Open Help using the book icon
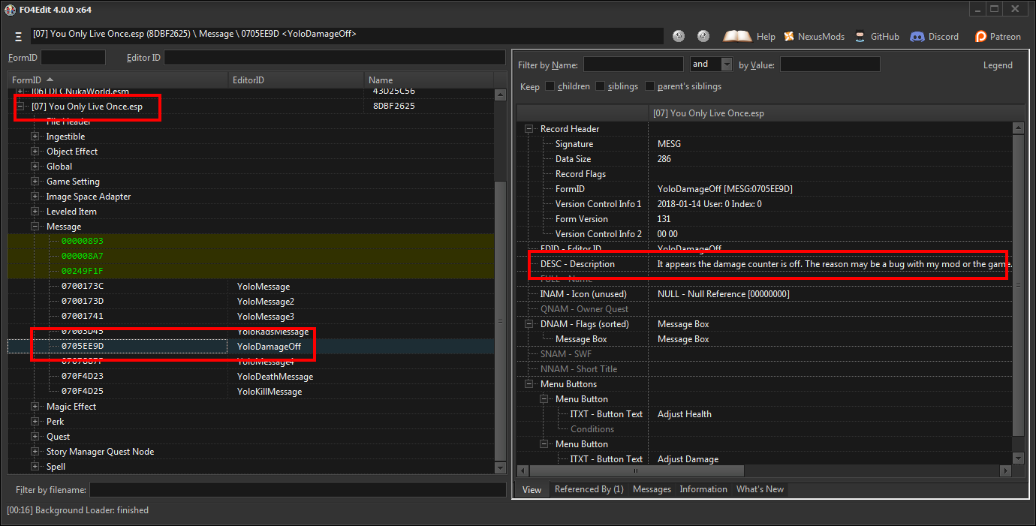Image resolution: width=1036 pixels, height=526 pixels. pyautogui.click(x=736, y=35)
